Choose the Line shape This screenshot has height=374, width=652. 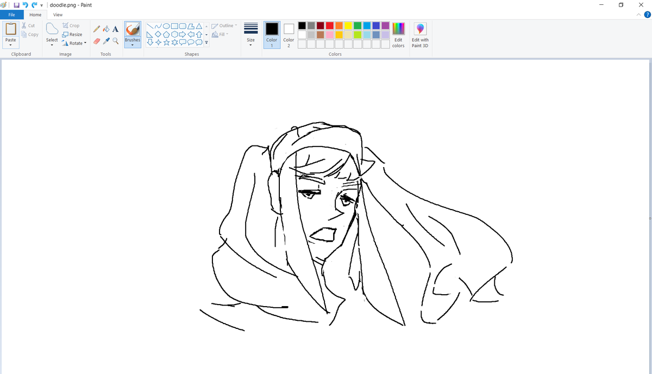pyautogui.click(x=150, y=26)
